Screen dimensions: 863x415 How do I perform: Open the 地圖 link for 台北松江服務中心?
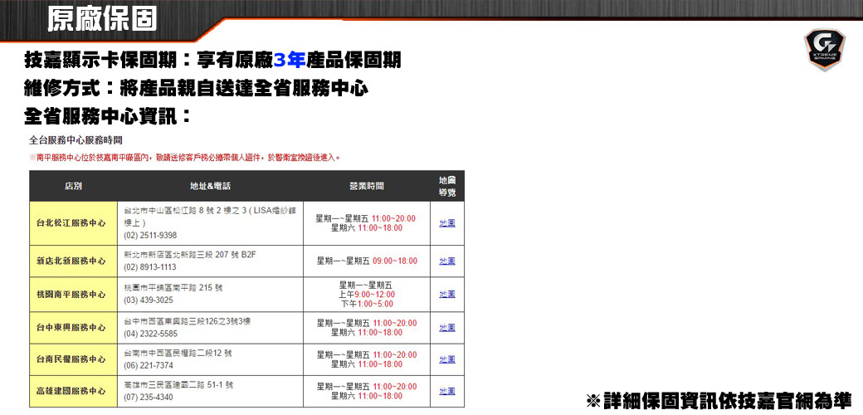pos(447,223)
